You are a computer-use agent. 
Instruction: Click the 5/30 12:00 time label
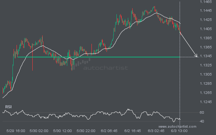coord(62,131)
